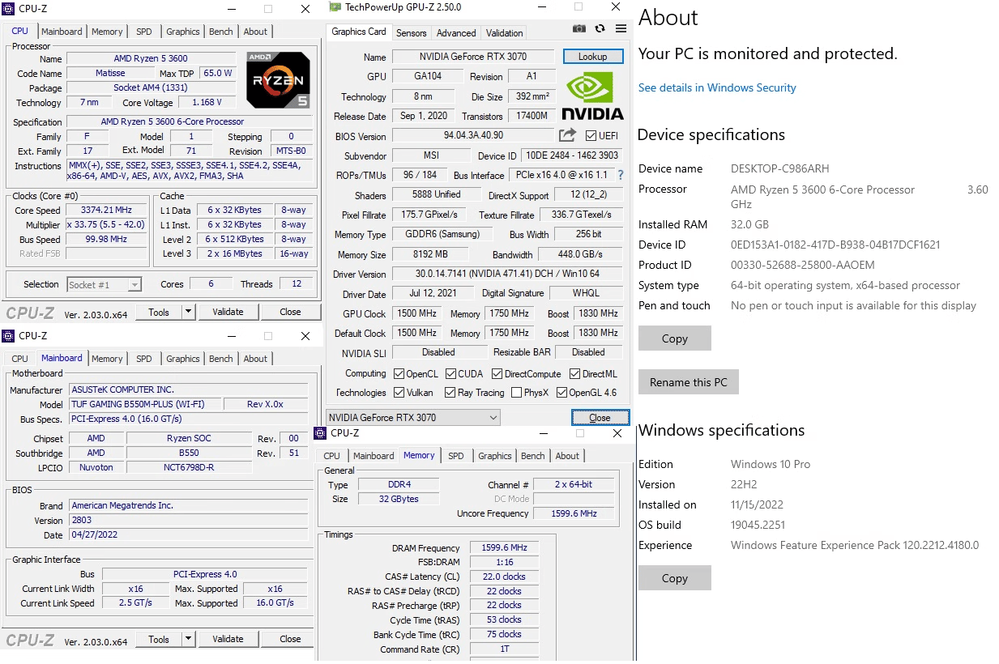Click the NVIDIA logo in GPU-Z
Screen dimensions: 999x664
tap(593, 96)
